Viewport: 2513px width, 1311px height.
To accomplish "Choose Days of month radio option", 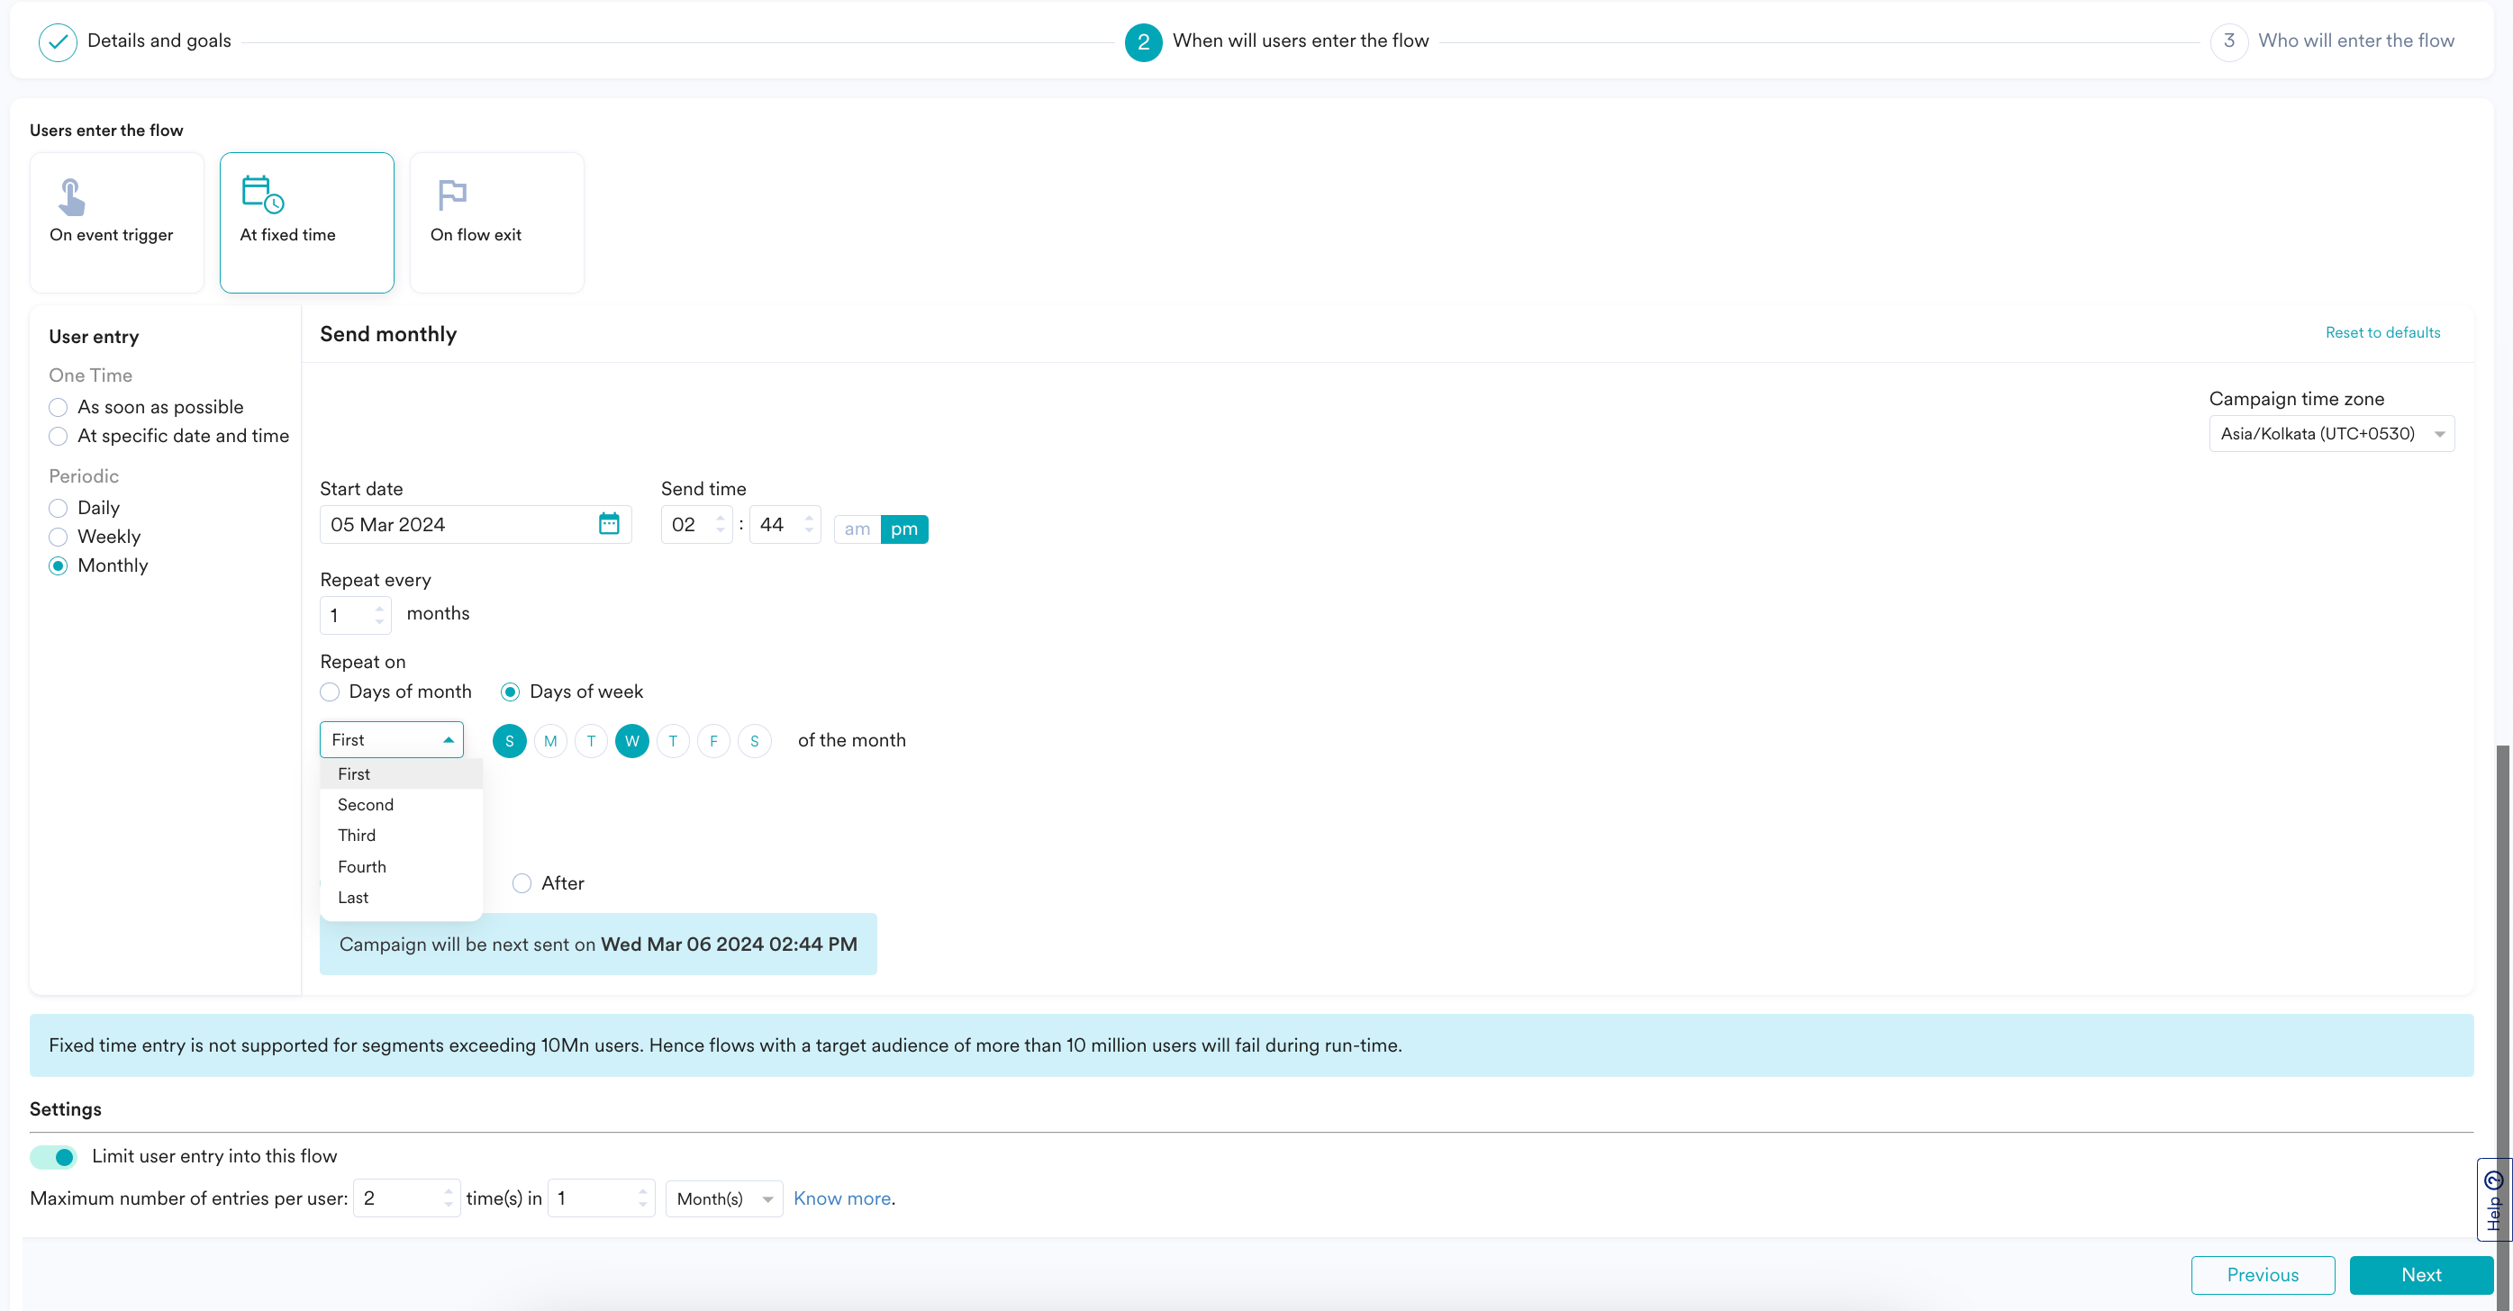I will 330,692.
